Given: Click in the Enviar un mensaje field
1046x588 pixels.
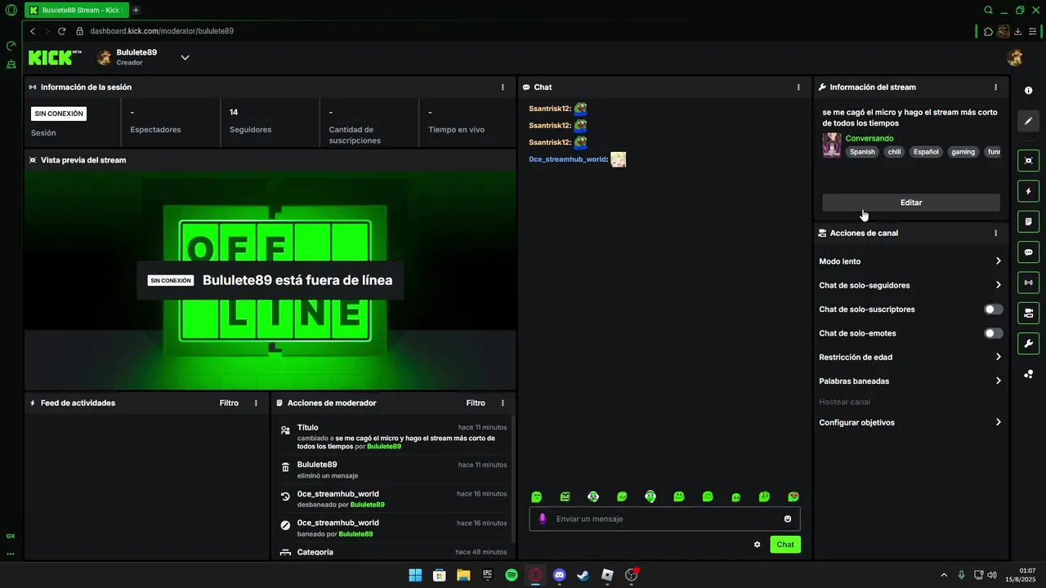Looking at the screenshot, I should point(664,519).
